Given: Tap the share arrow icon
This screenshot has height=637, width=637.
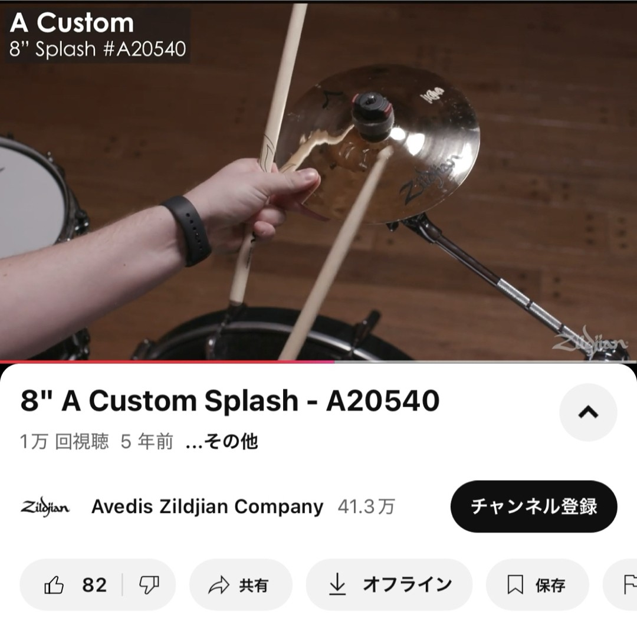Looking at the screenshot, I should pos(219,586).
